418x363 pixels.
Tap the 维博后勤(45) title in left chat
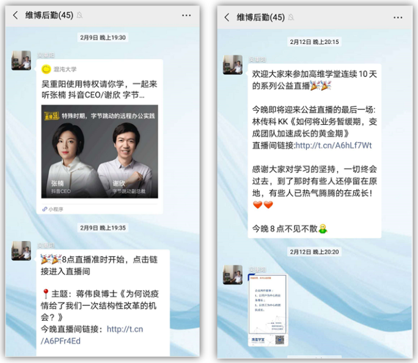point(49,15)
